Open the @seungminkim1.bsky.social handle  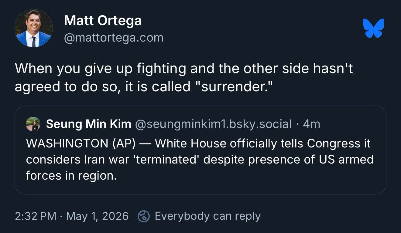[213, 124]
